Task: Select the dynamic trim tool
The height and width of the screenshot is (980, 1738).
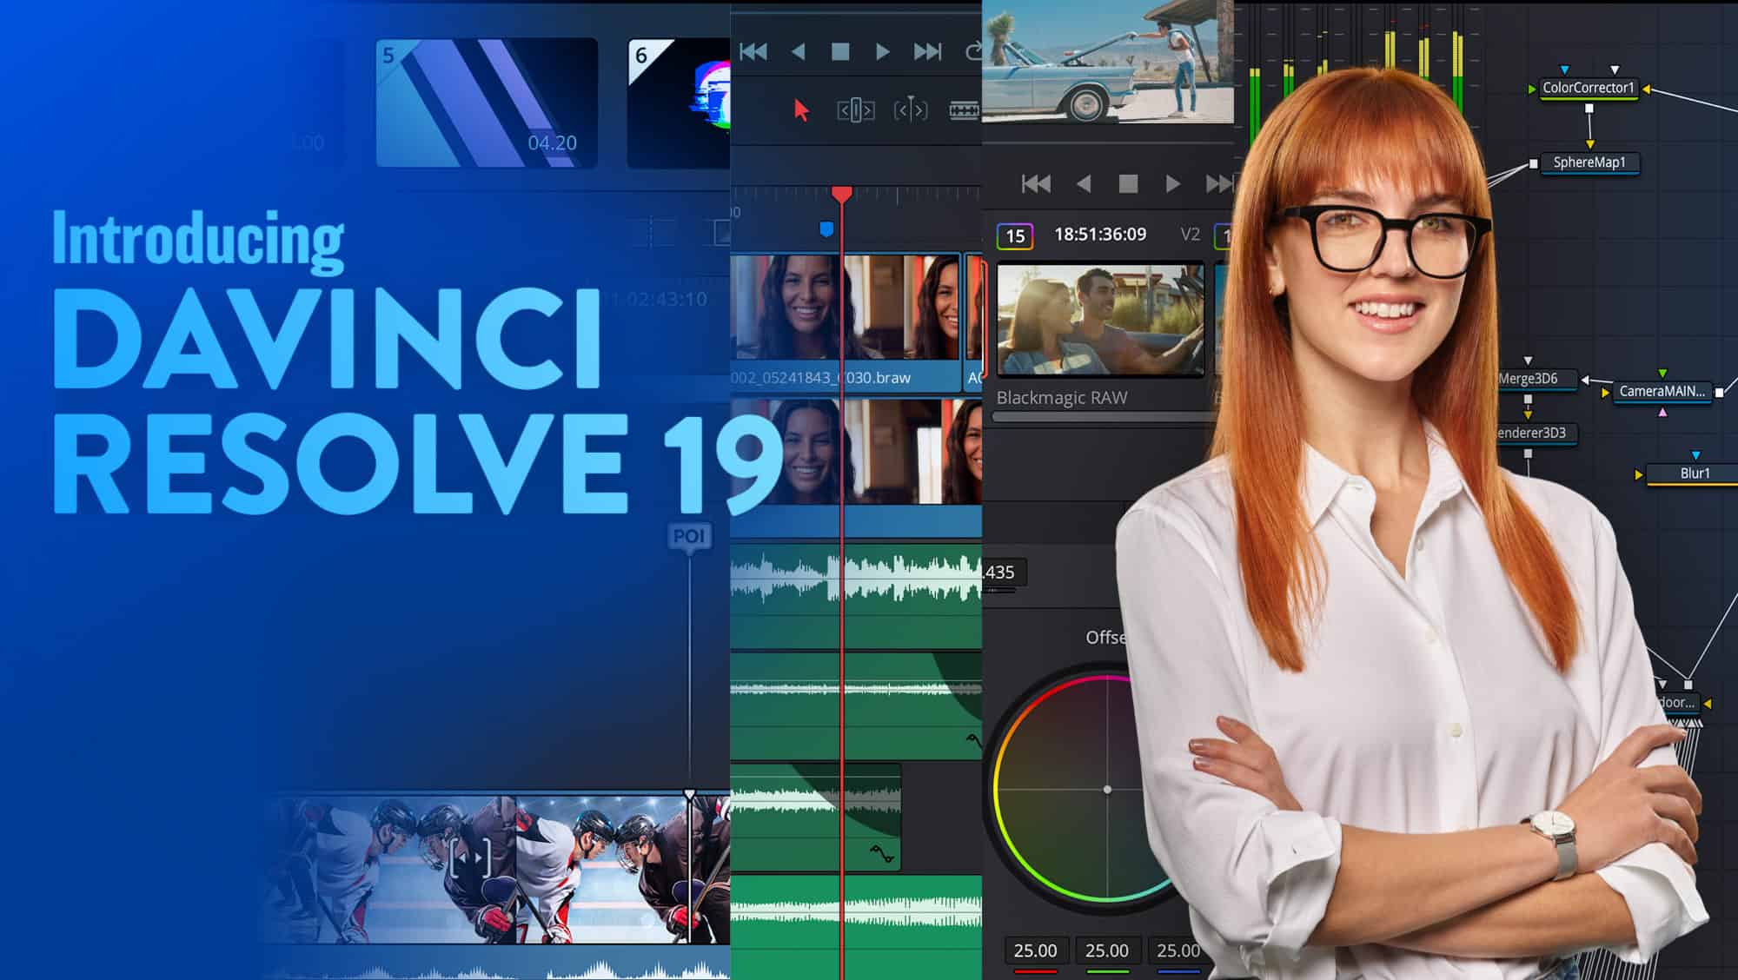Action: click(x=910, y=110)
